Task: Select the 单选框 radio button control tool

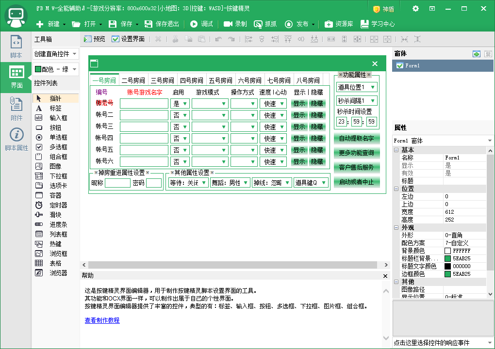Action: [39, 137]
